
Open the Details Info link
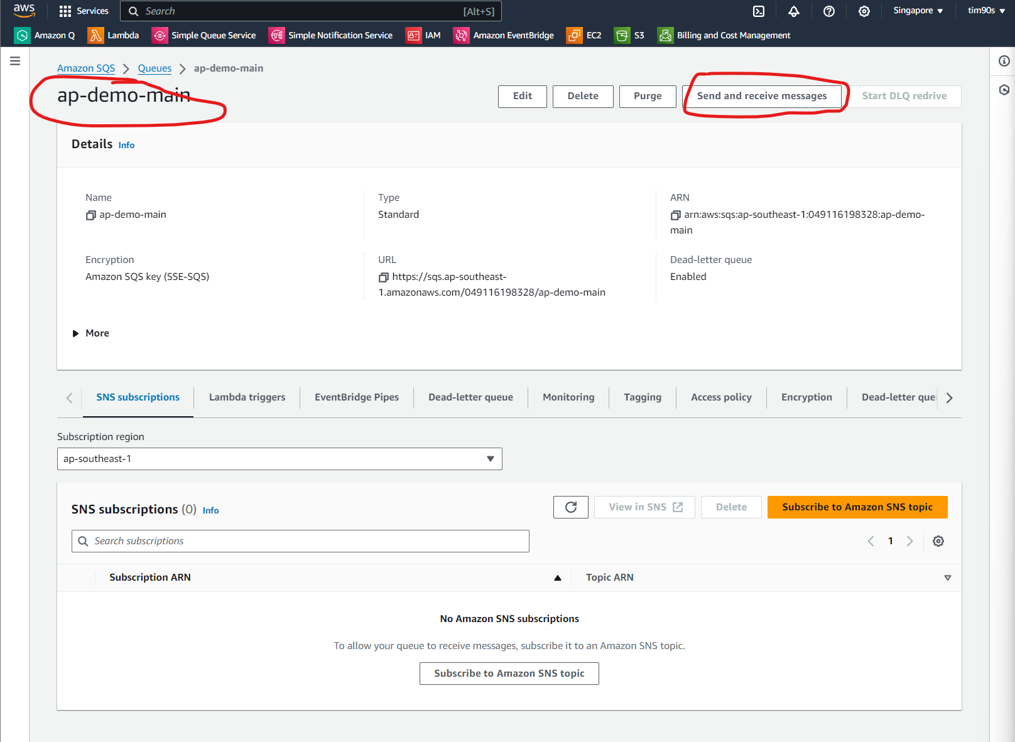(x=126, y=145)
